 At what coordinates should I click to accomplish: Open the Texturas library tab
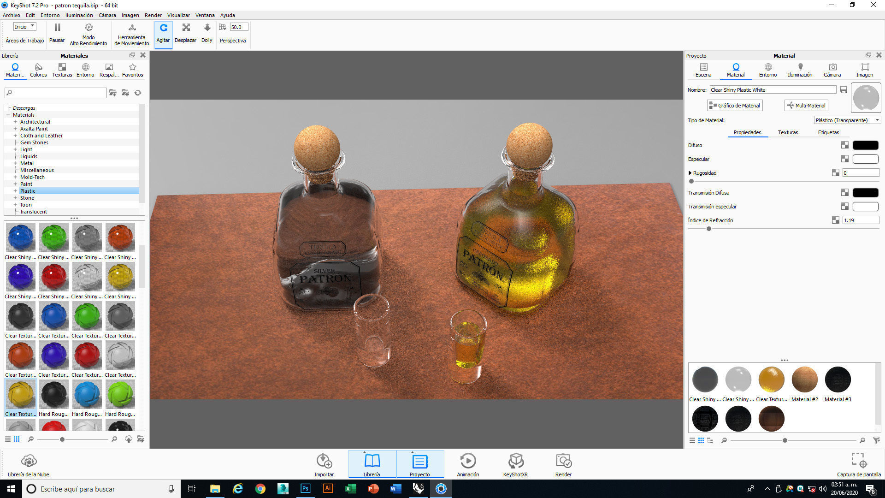[x=62, y=70]
